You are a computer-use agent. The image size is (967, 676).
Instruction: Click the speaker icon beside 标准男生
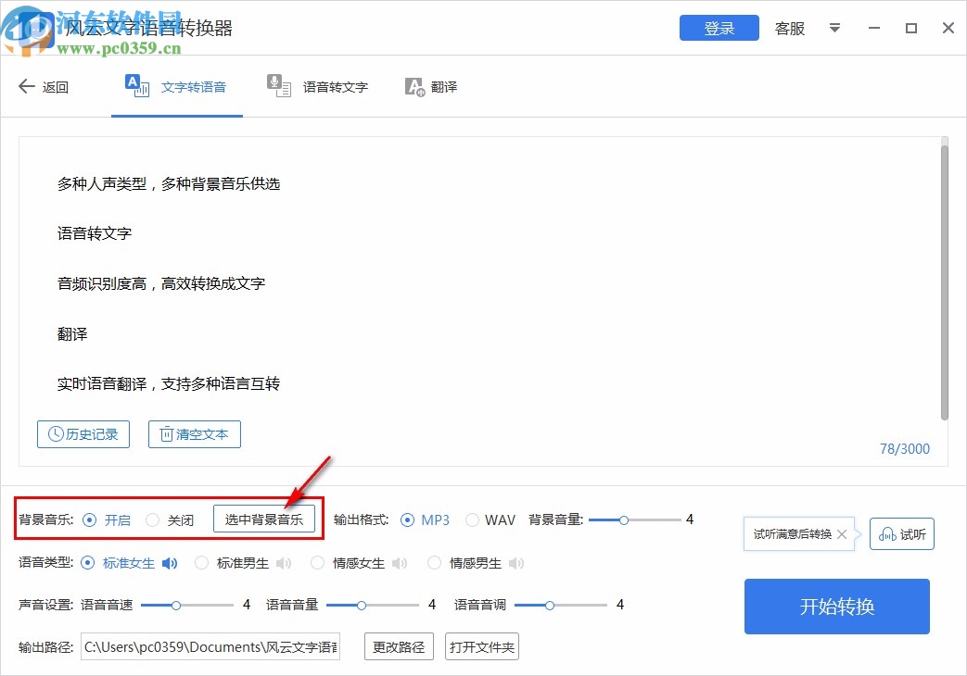point(284,562)
